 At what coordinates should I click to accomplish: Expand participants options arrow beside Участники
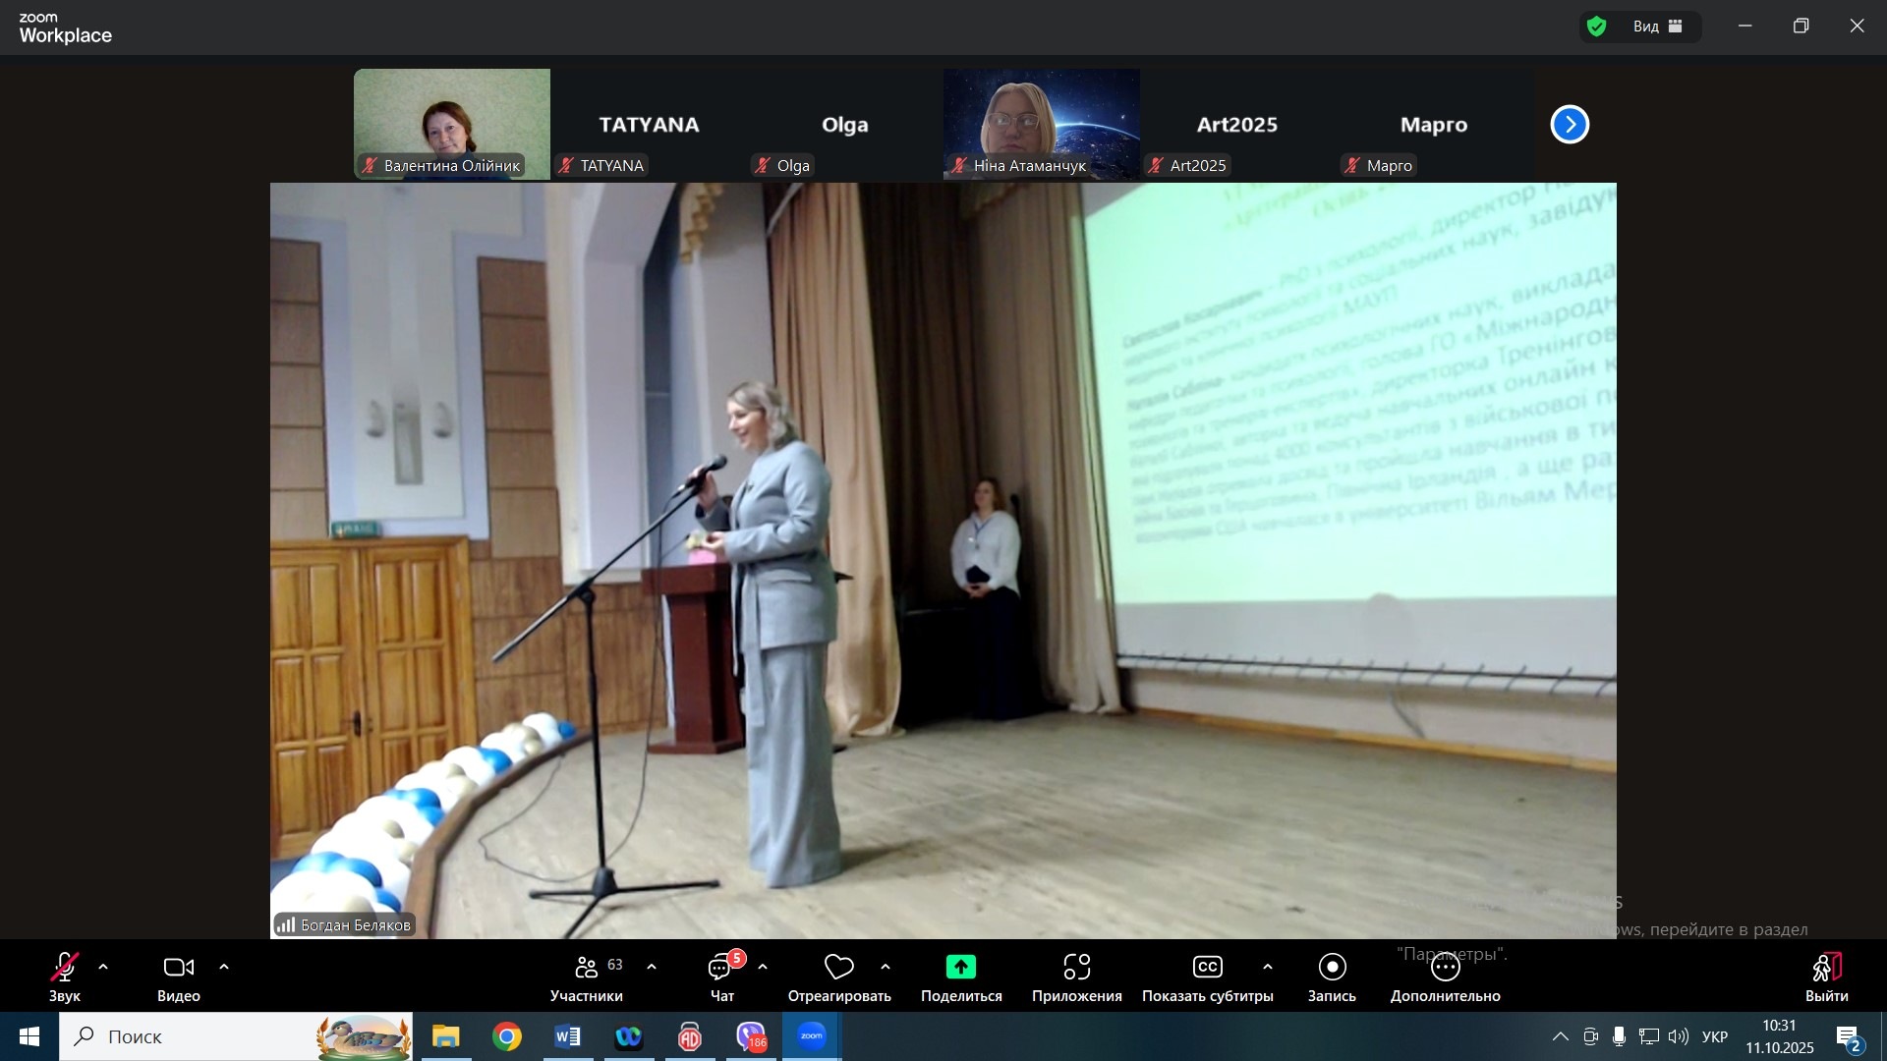(x=652, y=968)
